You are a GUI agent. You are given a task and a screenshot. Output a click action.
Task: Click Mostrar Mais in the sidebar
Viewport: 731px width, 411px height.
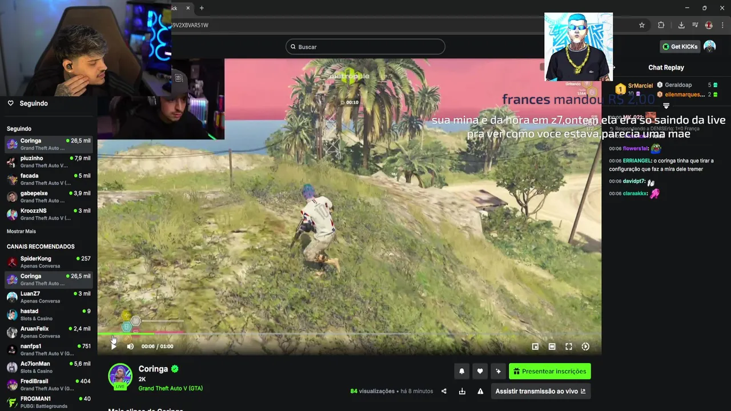pos(21,231)
